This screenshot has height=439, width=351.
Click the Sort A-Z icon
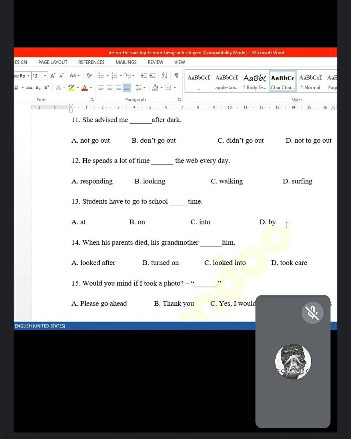pyautogui.click(x=165, y=75)
